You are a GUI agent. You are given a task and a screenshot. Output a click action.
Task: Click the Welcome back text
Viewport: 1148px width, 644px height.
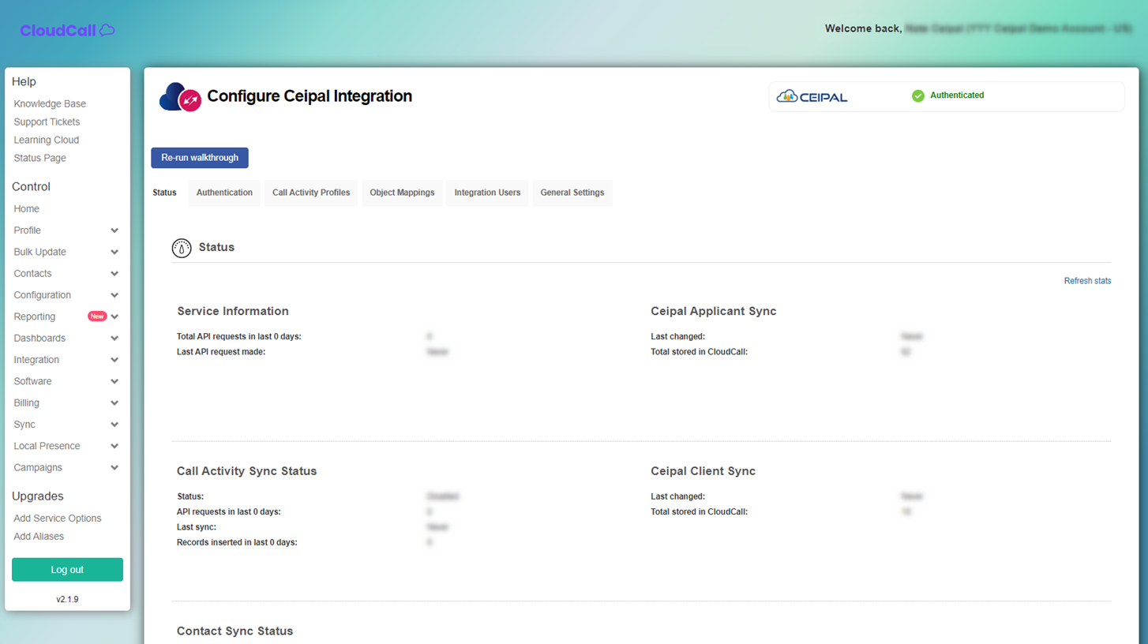tap(863, 28)
